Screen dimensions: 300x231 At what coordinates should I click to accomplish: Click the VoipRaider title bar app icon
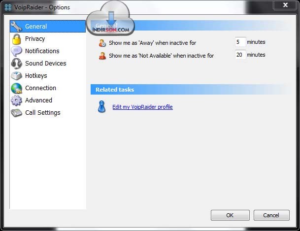point(8,7)
